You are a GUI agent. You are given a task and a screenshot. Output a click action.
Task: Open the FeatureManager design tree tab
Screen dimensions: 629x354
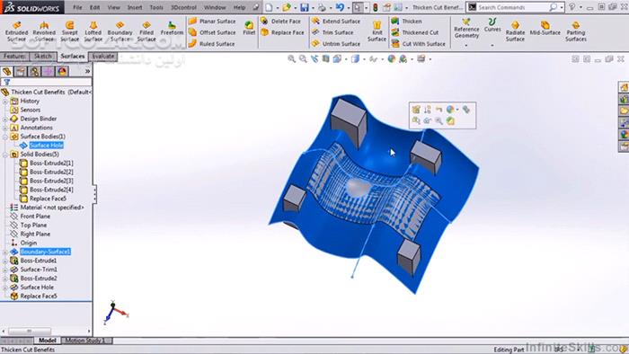[7, 71]
